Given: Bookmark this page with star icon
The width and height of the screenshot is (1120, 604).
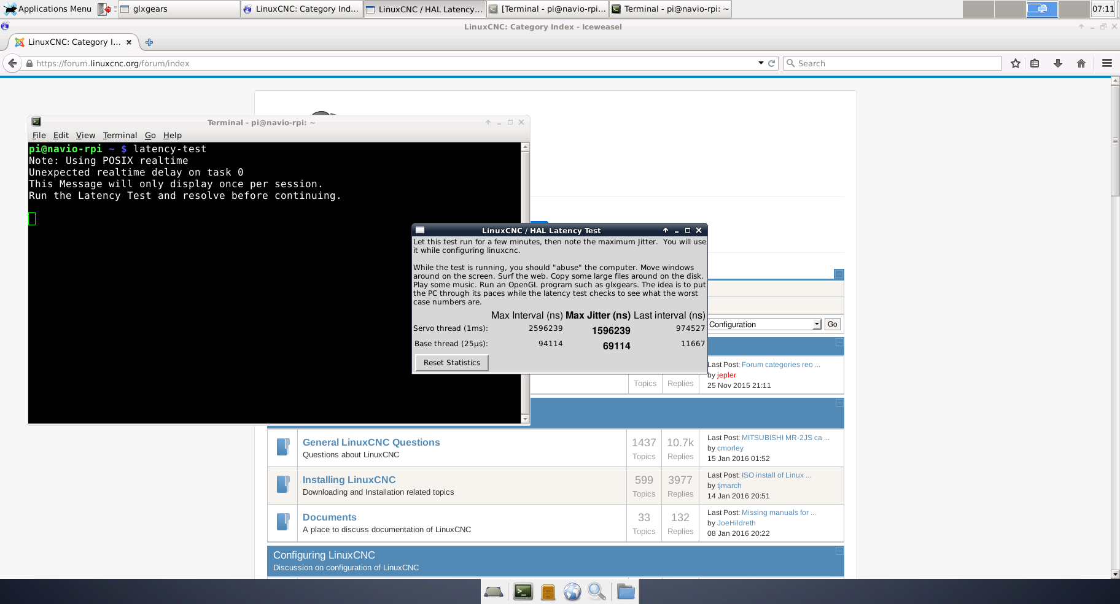Looking at the screenshot, I should tap(1016, 63).
